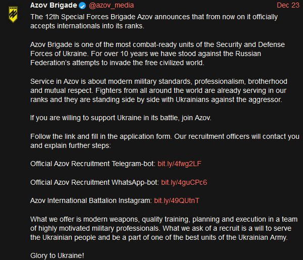
Task: Open the Azov Brigade display name
Action: [54, 5]
